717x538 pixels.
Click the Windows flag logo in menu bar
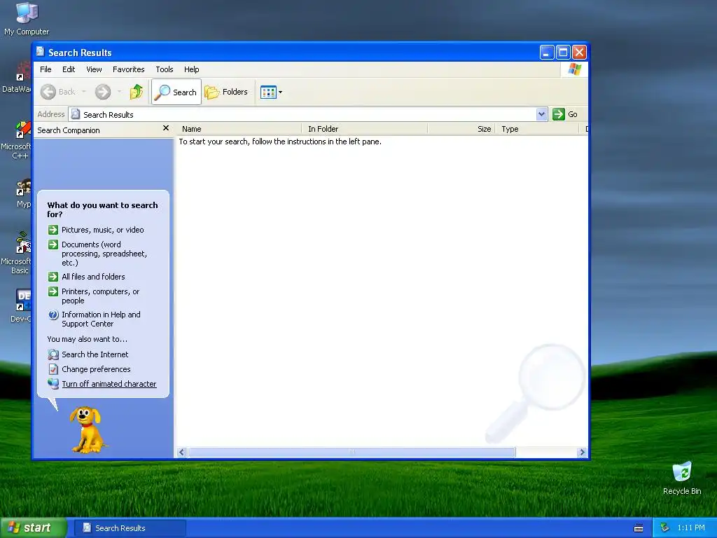[x=574, y=69]
